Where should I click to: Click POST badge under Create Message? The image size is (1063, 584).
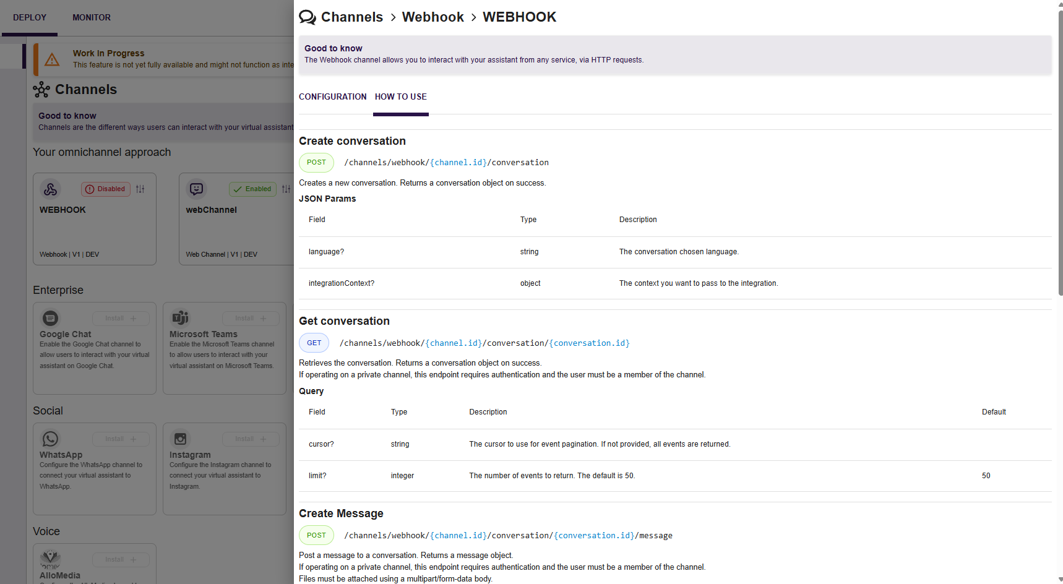(316, 535)
